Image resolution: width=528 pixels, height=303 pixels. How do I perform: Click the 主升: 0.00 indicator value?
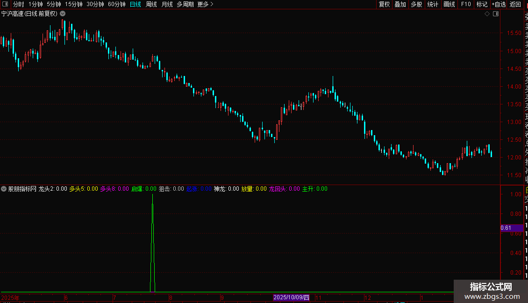pyautogui.click(x=314, y=189)
